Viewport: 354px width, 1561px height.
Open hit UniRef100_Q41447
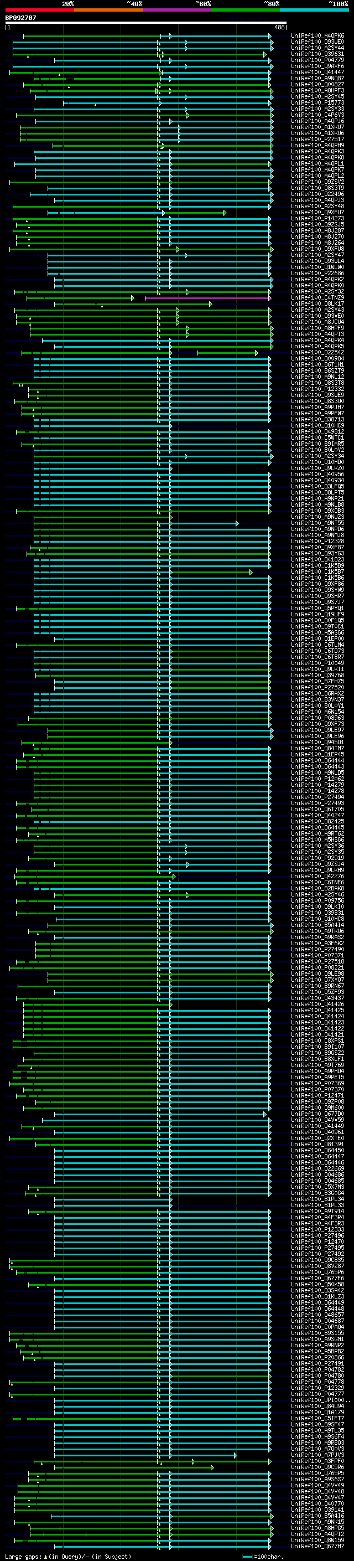pos(317,72)
